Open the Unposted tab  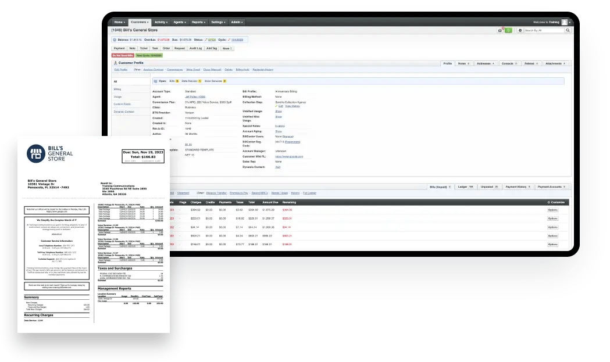[489, 187]
